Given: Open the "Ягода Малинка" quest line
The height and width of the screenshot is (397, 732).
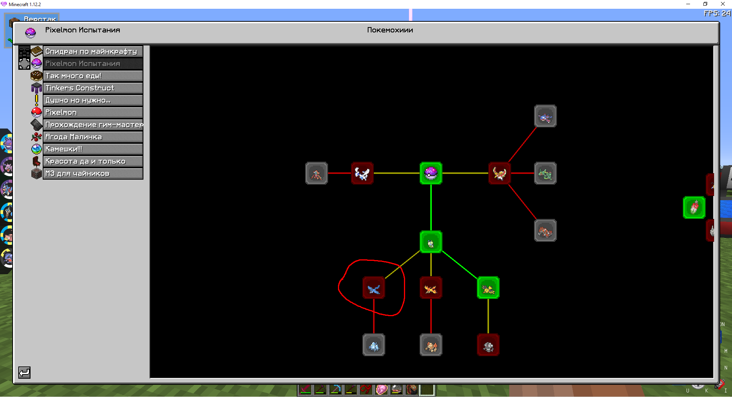Looking at the screenshot, I should tap(93, 137).
